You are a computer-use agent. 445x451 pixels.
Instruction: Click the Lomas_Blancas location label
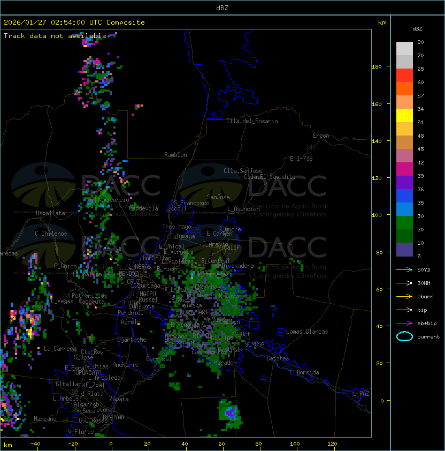307,332
